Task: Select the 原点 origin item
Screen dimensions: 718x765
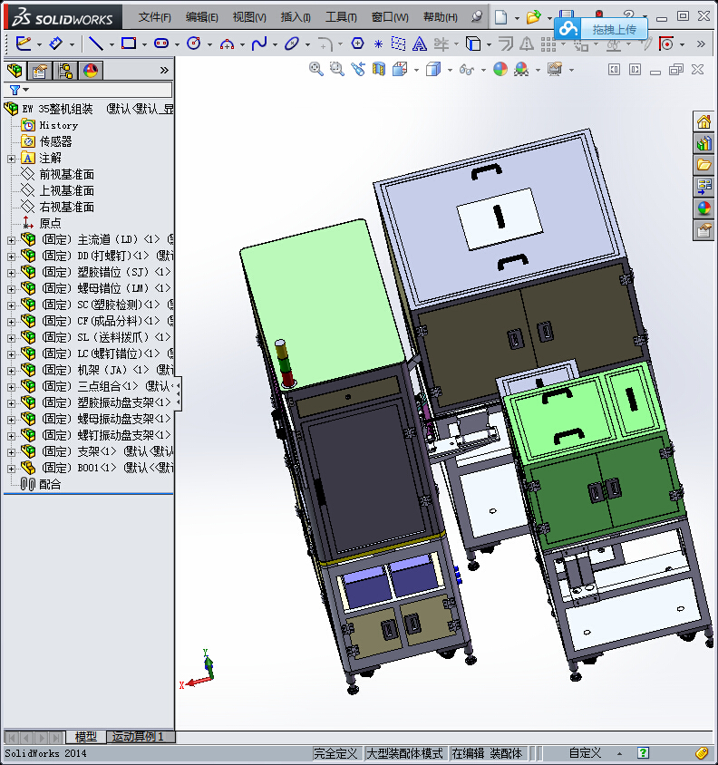Action: [x=50, y=224]
